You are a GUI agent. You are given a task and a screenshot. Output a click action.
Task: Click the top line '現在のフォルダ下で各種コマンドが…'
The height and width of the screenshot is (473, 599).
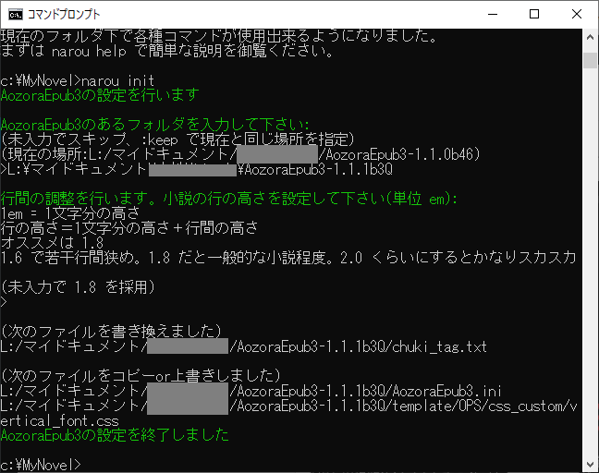tap(218, 36)
